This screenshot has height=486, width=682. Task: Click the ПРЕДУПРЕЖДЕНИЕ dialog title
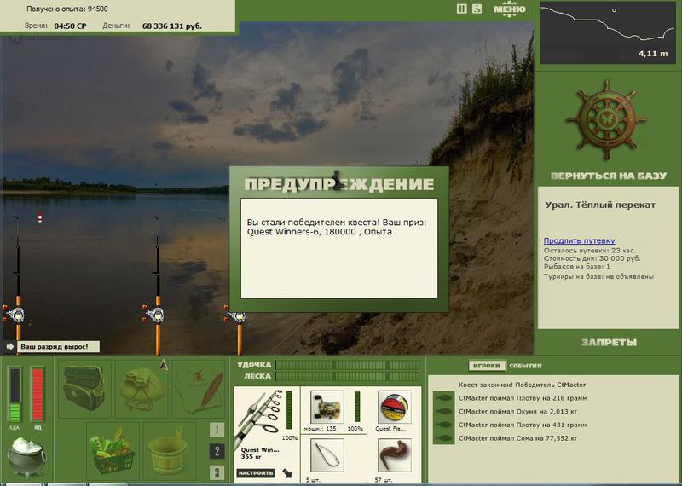pos(338,184)
